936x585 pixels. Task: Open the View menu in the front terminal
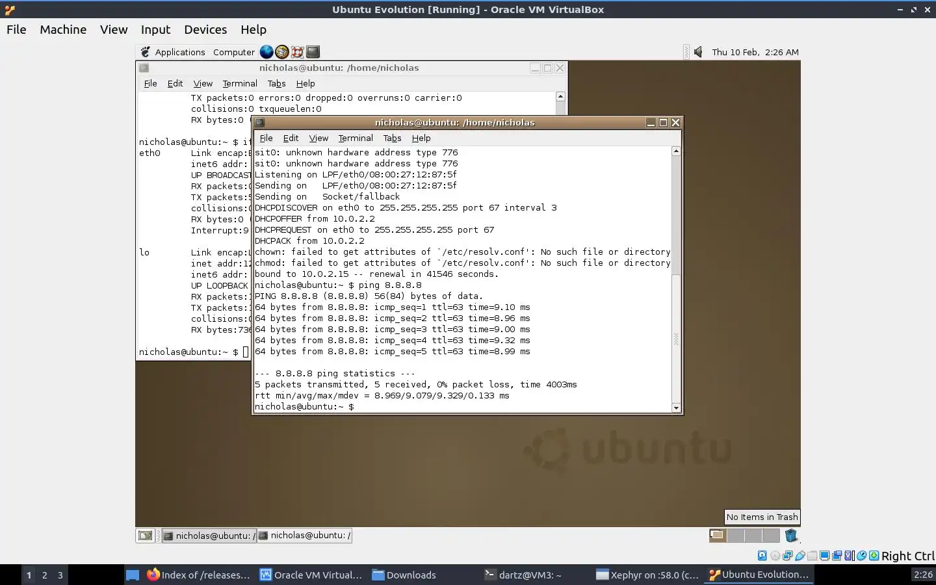pos(318,138)
